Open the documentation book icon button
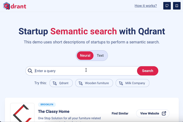 tap(177, 6)
